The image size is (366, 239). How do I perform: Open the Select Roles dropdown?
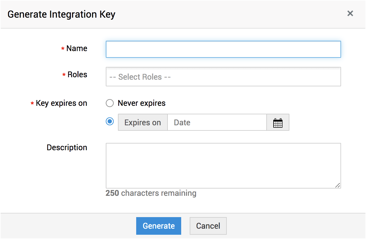223,77
